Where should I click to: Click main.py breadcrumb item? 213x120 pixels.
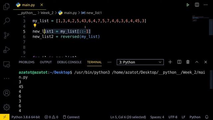[x=67, y=13]
